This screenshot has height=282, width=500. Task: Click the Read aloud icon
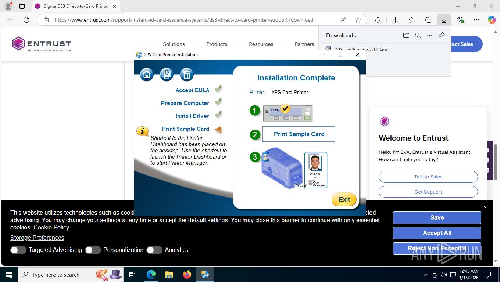point(343,20)
